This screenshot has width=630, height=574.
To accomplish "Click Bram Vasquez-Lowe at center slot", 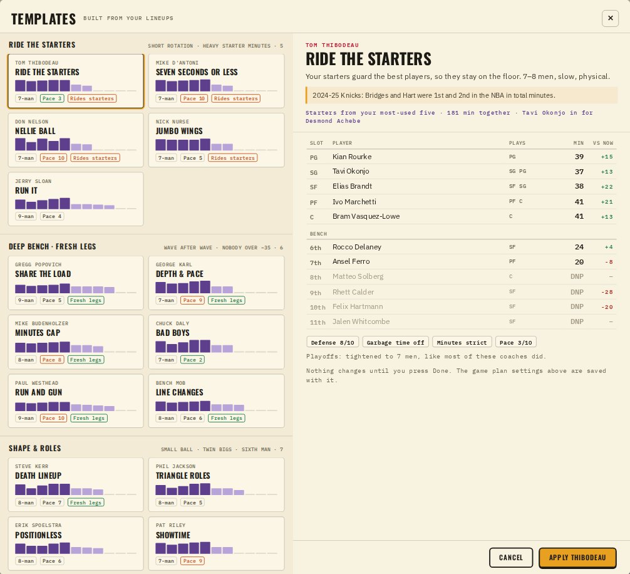I will (462, 217).
